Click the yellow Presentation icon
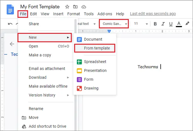193x131 pixels. (79, 71)
